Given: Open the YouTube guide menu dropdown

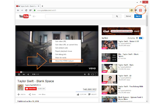Looking at the screenshot, I should pos(34,16).
